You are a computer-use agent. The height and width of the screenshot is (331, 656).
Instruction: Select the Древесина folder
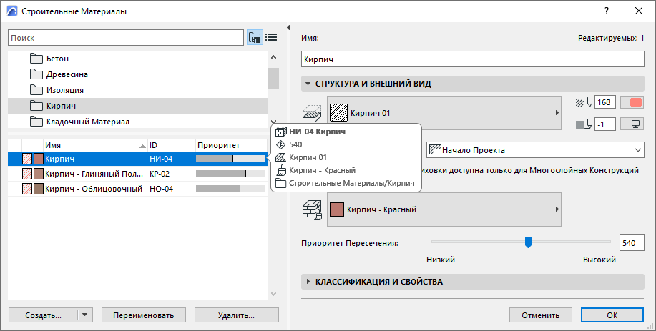(67, 74)
